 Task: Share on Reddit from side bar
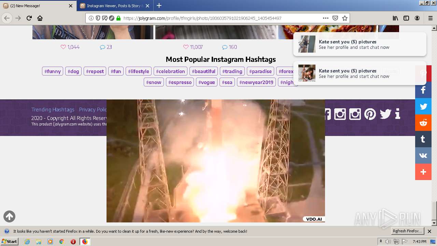click(x=423, y=123)
